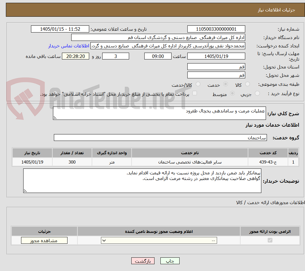Click the واحد اندازه گیری column header
This screenshot has height=271, width=305.
[112, 153]
